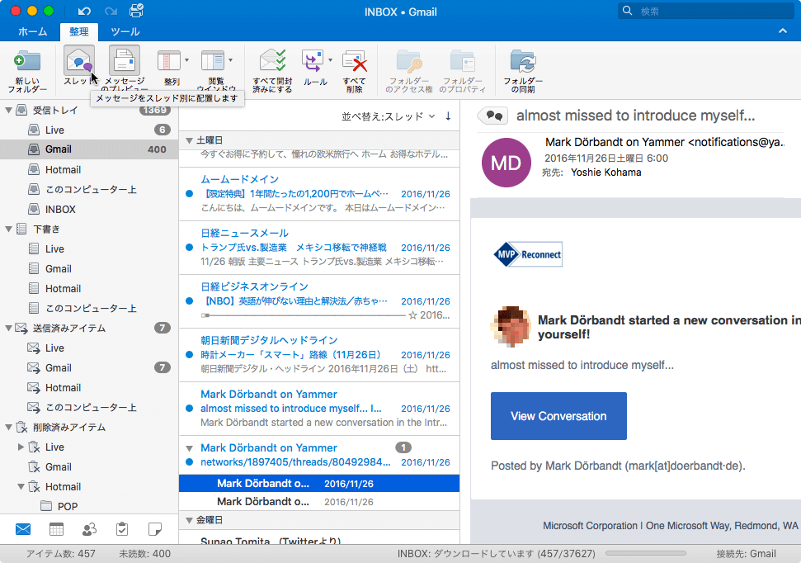Viewport: 801px width, 563px height.
Task: Click Sync Folder (フォルダーの同期) icon
Action: [x=523, y=61]
